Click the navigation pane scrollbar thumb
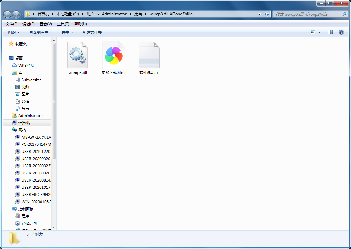The image size is (351, 249). pyautogui.click(x=53, y=101)
